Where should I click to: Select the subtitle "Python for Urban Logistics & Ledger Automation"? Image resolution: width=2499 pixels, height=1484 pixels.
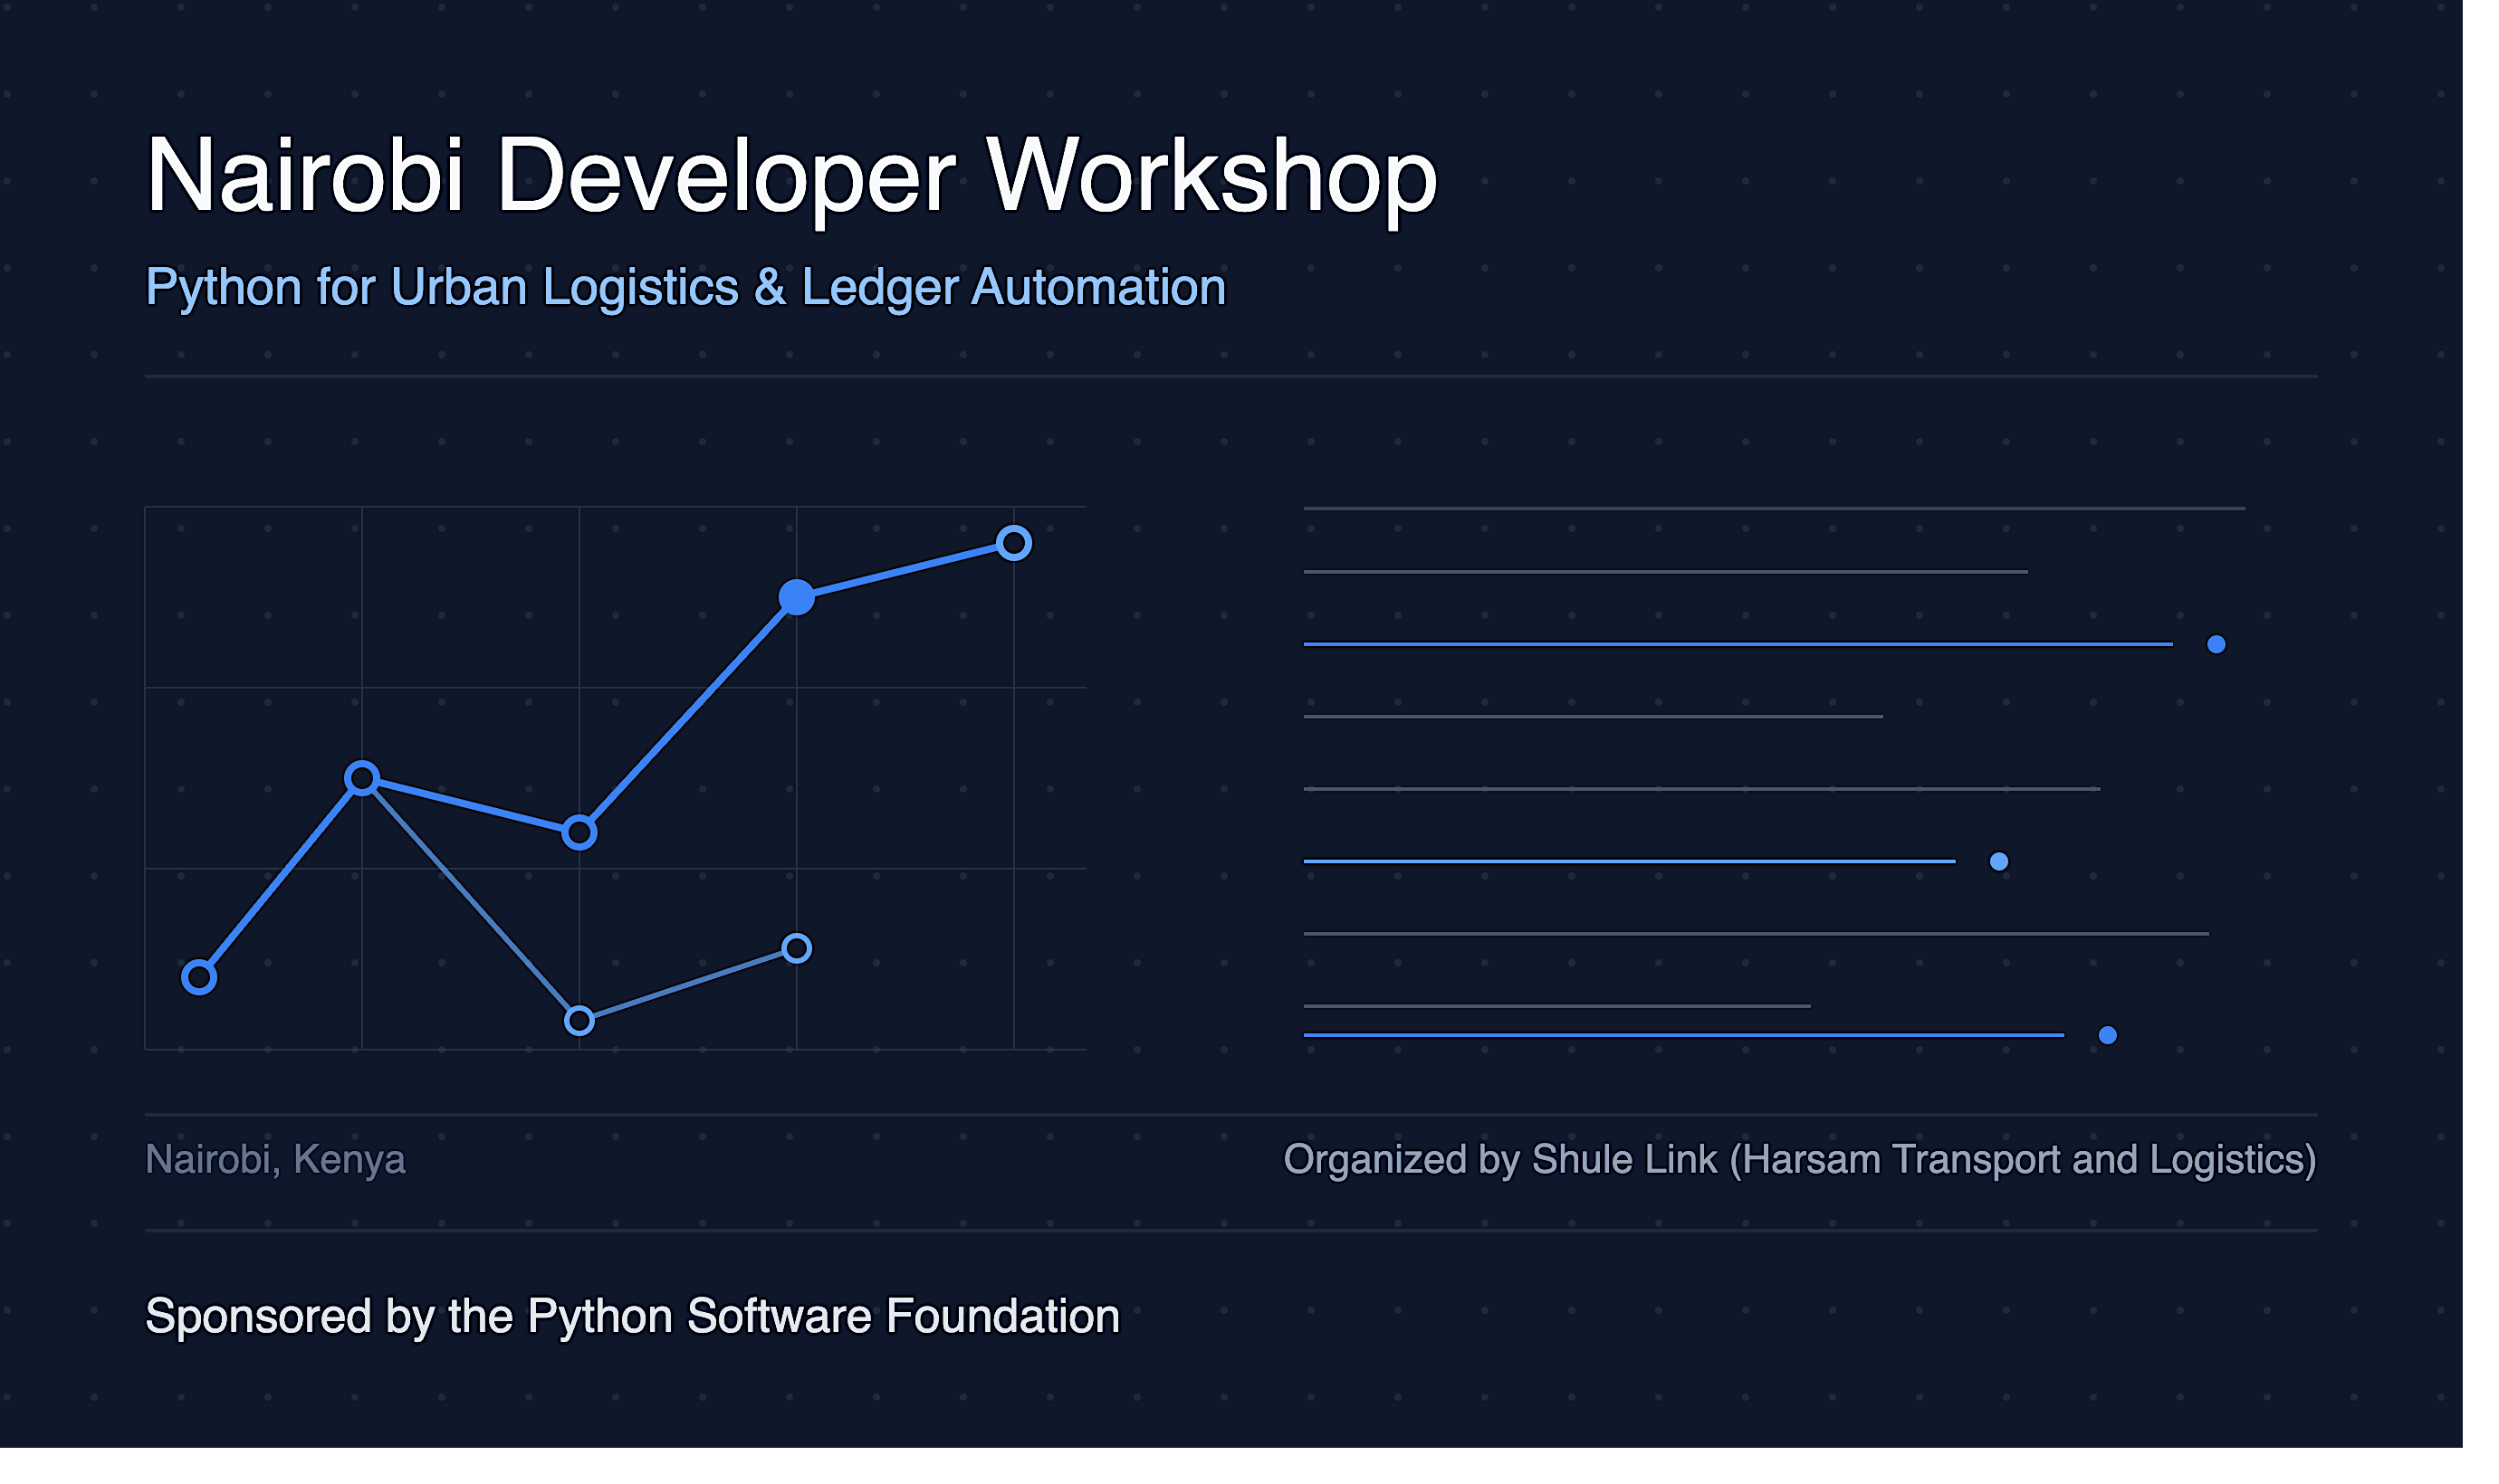pyautogui.click(x=685, y=288)
